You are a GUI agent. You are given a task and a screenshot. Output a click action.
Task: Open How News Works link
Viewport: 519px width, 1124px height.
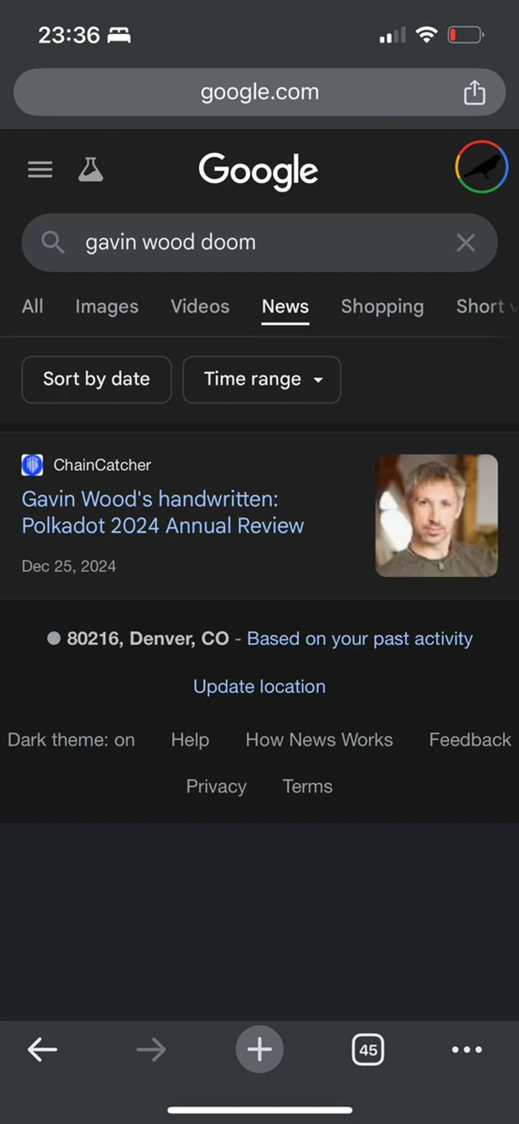point(319,740)
